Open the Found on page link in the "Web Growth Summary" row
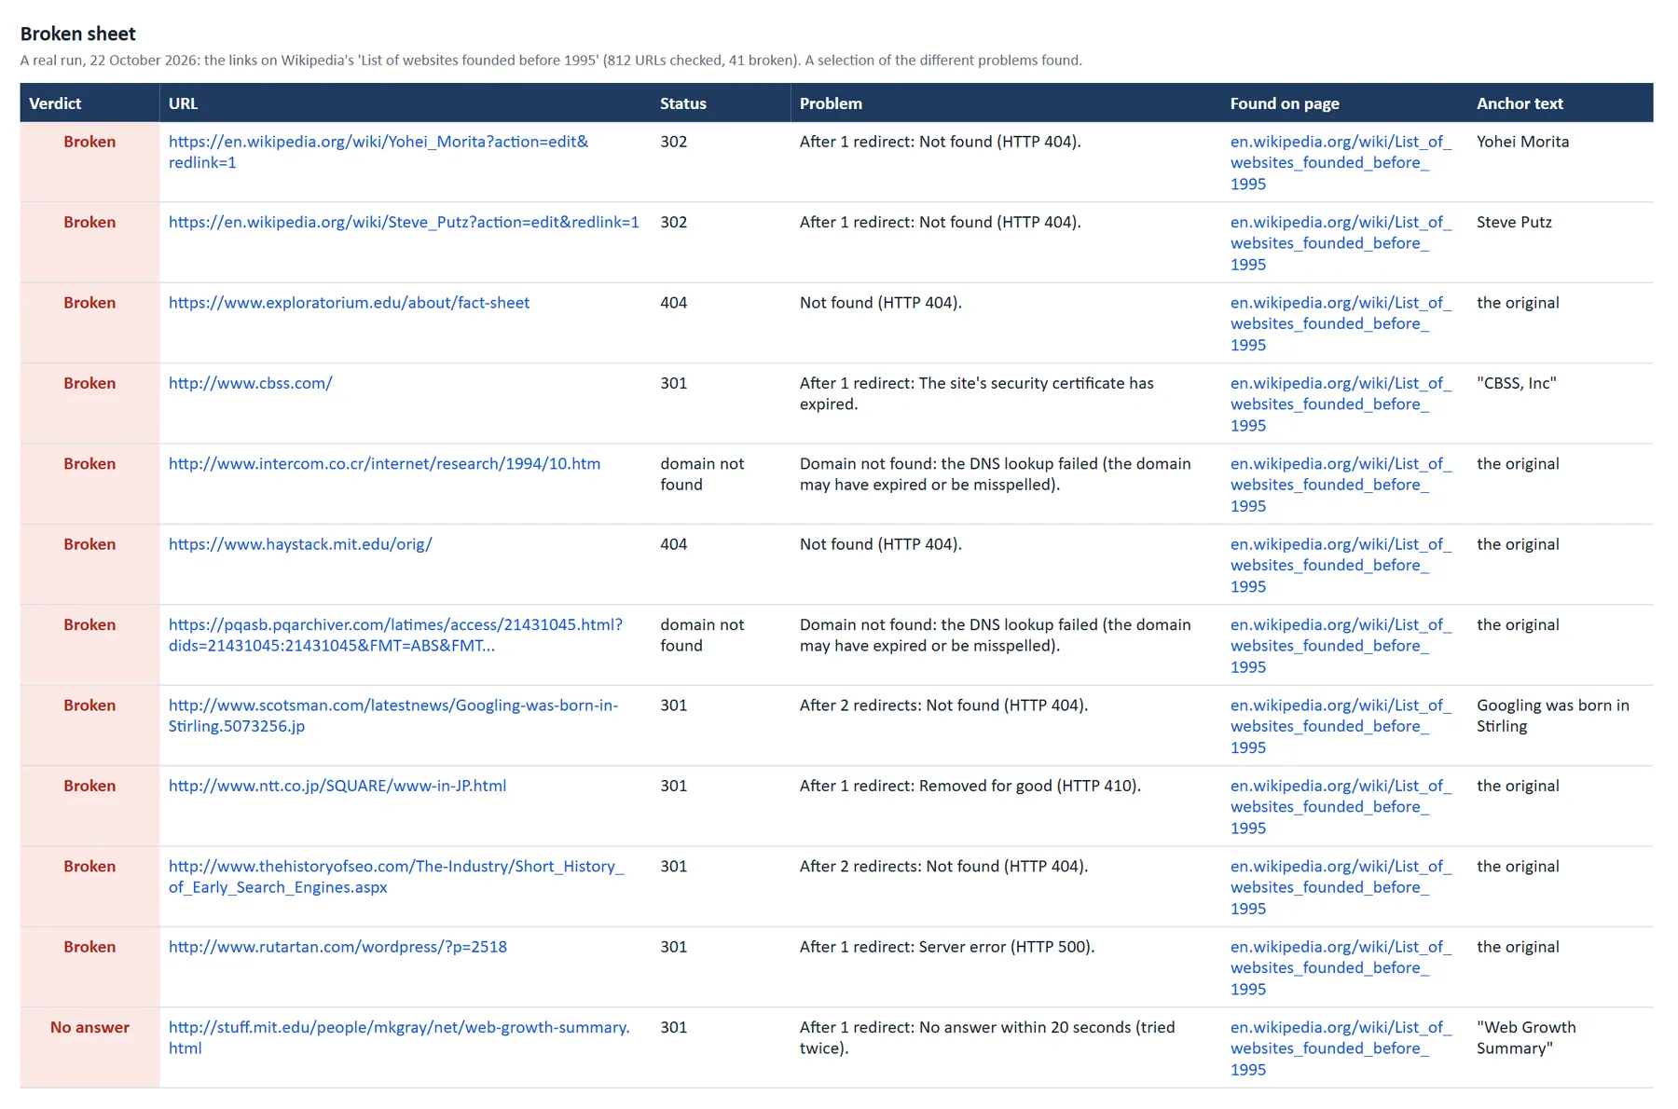This screenshot has width=1678, height=1109. (x=1341, y=1048)
